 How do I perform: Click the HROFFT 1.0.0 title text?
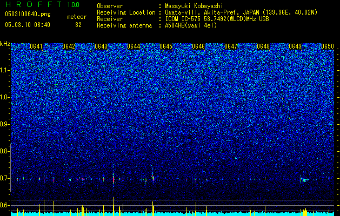click(x=42, y=4)
